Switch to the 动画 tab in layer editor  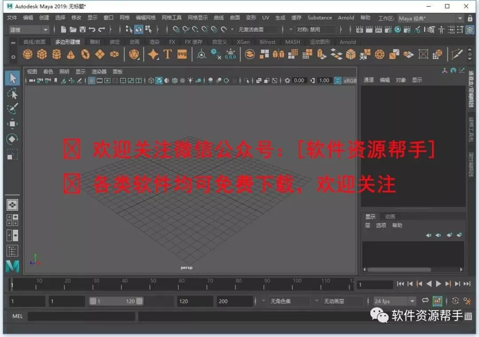(x=390, y=217)
